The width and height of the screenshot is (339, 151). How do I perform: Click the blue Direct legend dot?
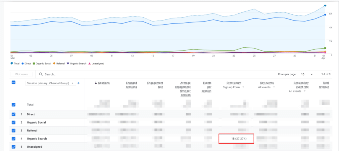(23, 64)
